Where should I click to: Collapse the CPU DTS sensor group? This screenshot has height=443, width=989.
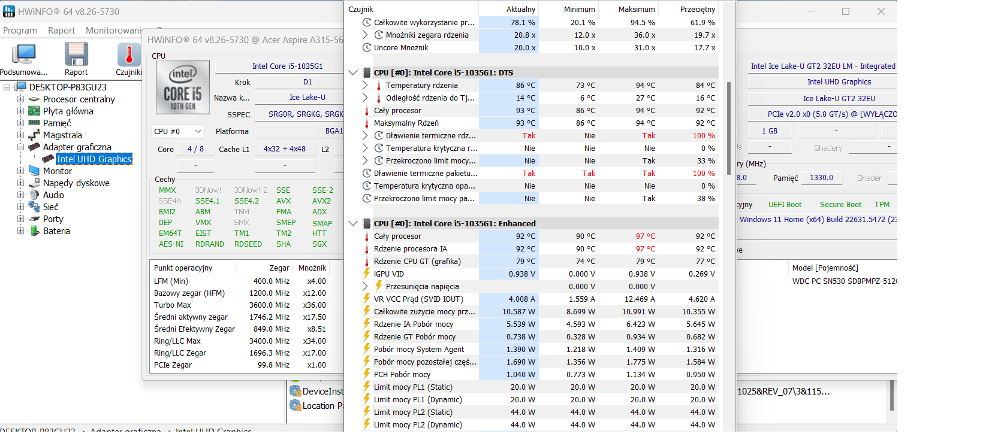[x=353, y=72]
